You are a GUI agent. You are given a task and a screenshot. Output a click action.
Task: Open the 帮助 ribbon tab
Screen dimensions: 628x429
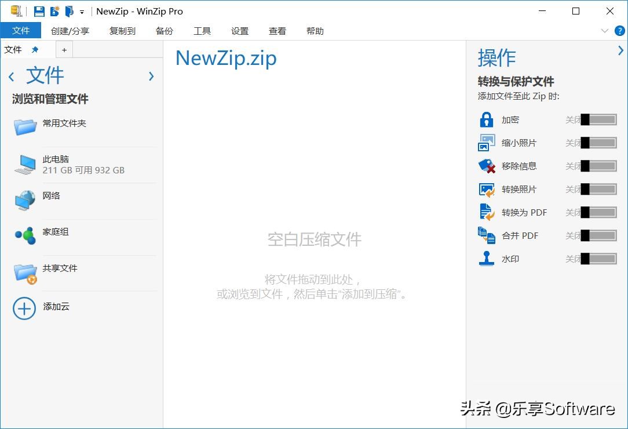click(315, 31)
